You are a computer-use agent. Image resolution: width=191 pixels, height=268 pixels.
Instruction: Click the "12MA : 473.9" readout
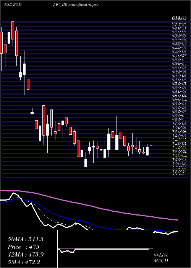(x=26, y=255)
